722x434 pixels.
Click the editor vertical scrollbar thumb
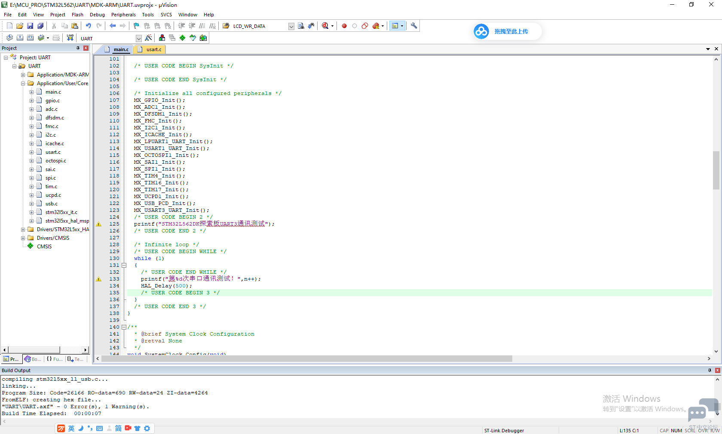716,170
